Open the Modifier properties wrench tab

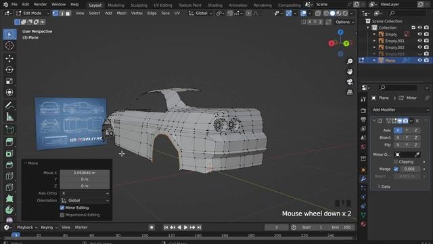tap(363, 179)
